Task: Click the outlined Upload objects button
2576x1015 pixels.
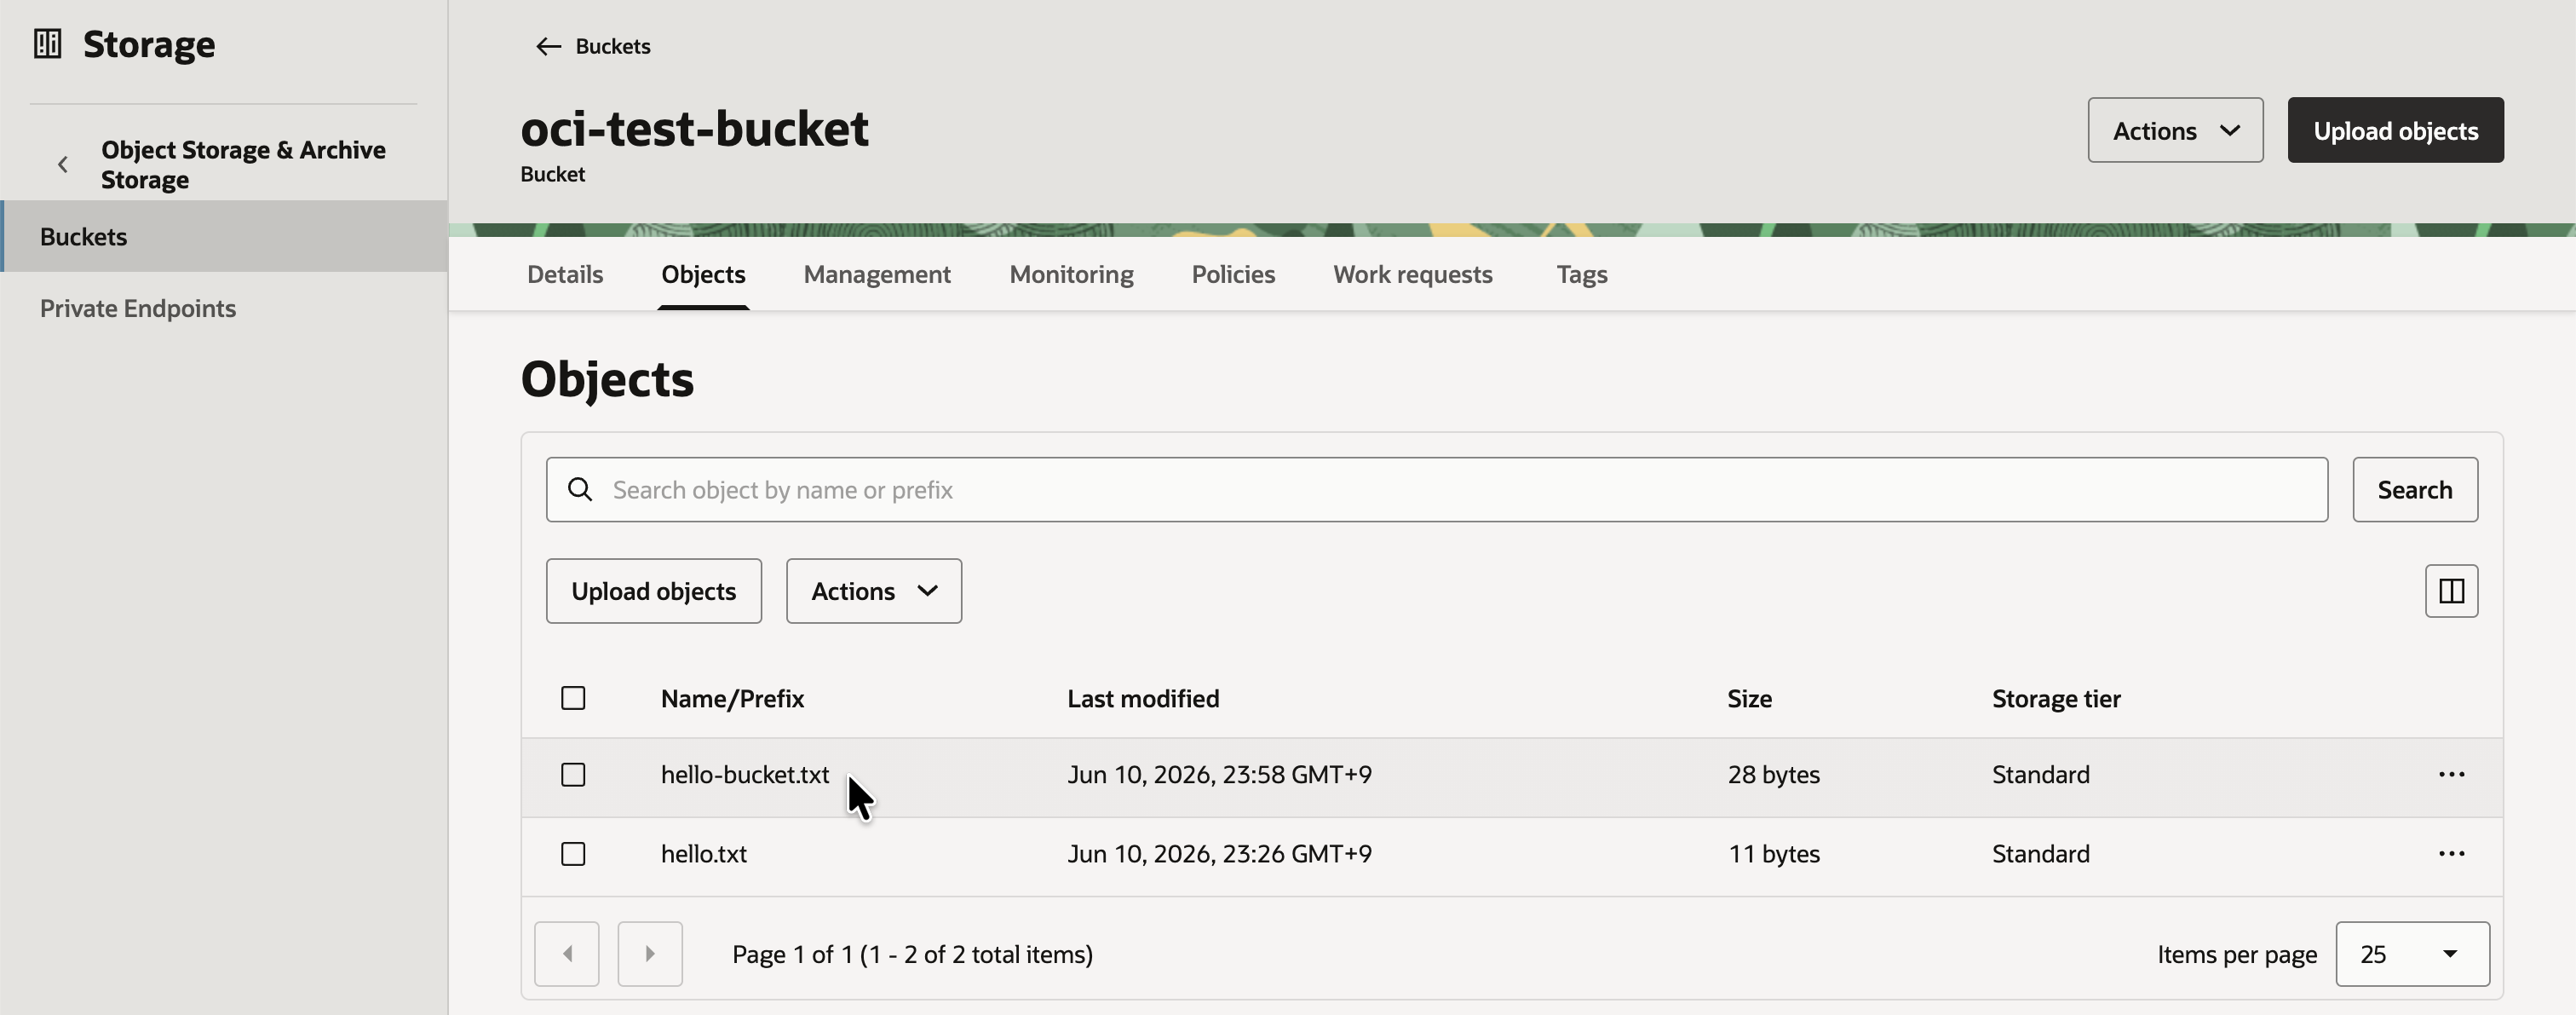Action: click(654, 591)
